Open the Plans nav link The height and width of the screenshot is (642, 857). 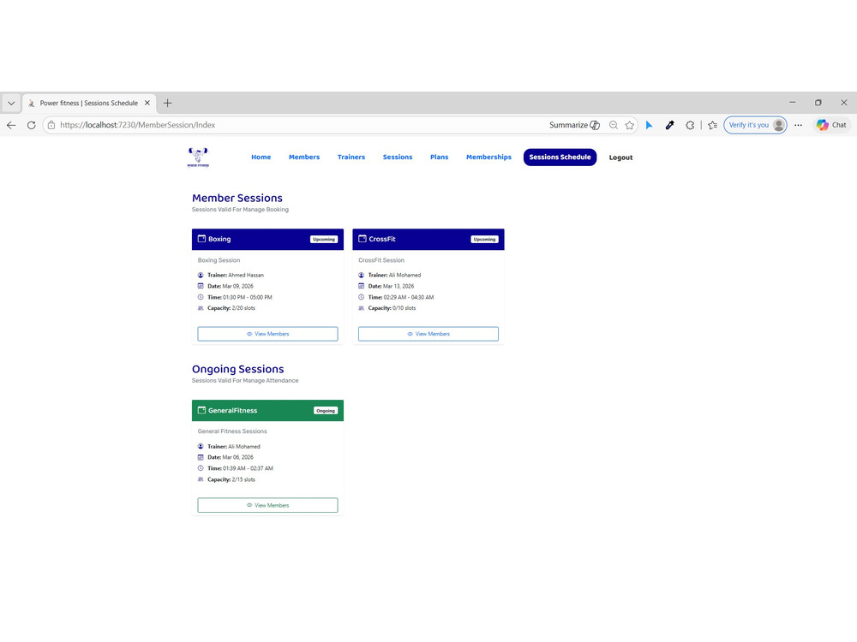pyautogui.click(x=440, y=158)
